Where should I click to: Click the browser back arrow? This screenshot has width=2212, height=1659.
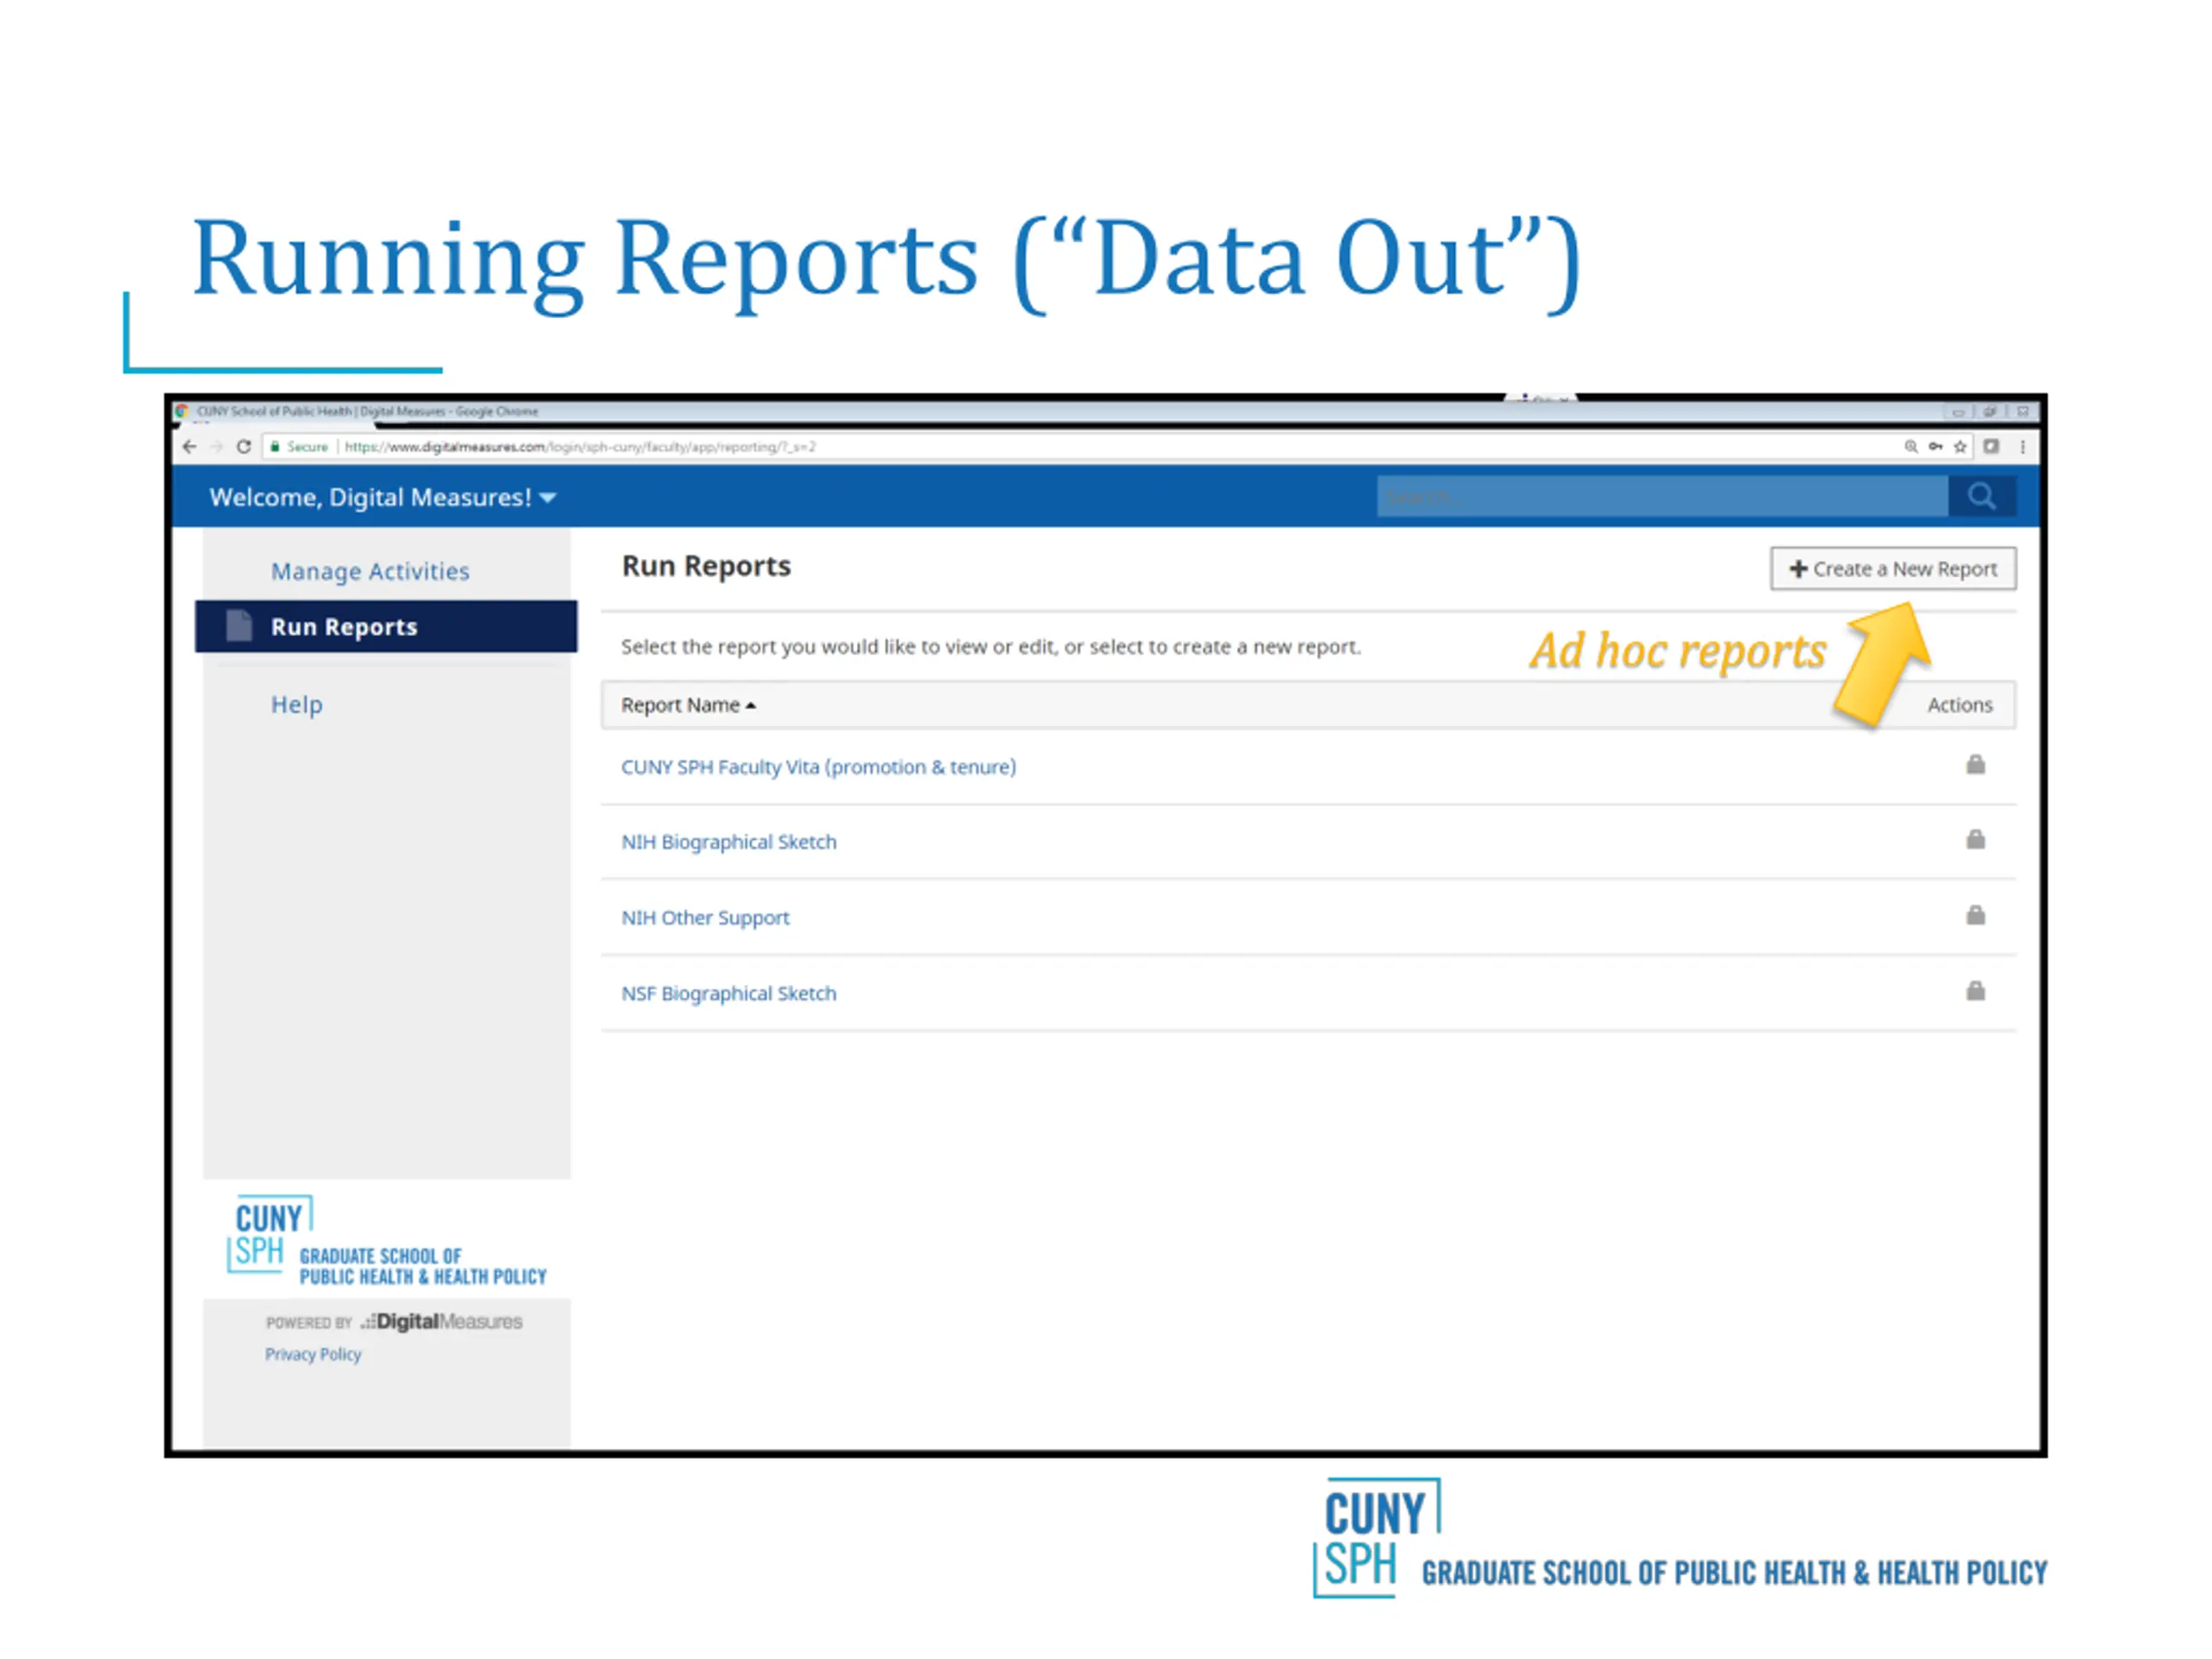[x=190, y=447]
